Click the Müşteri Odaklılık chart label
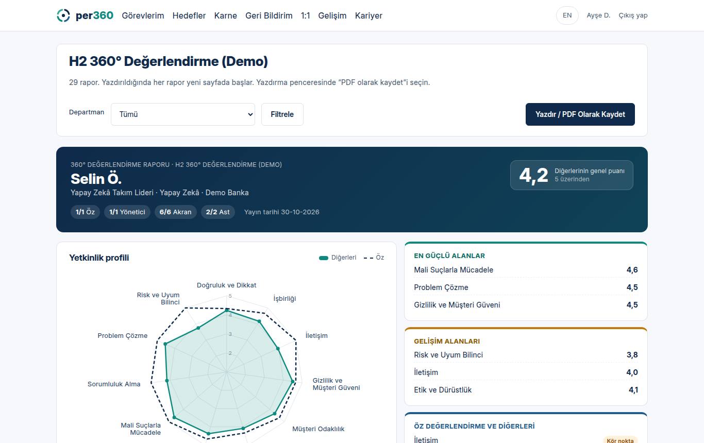The height and width of the screenshot is (443, 704). click(319, 429)
